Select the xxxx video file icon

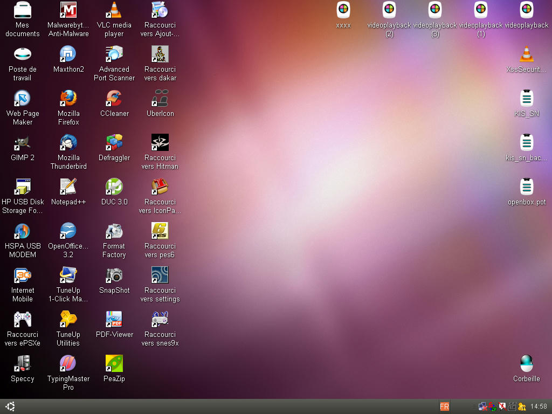tap(343, 10)
